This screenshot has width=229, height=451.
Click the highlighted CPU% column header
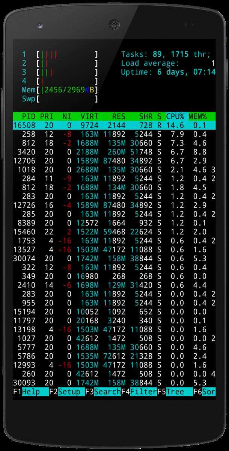[175, 117]
